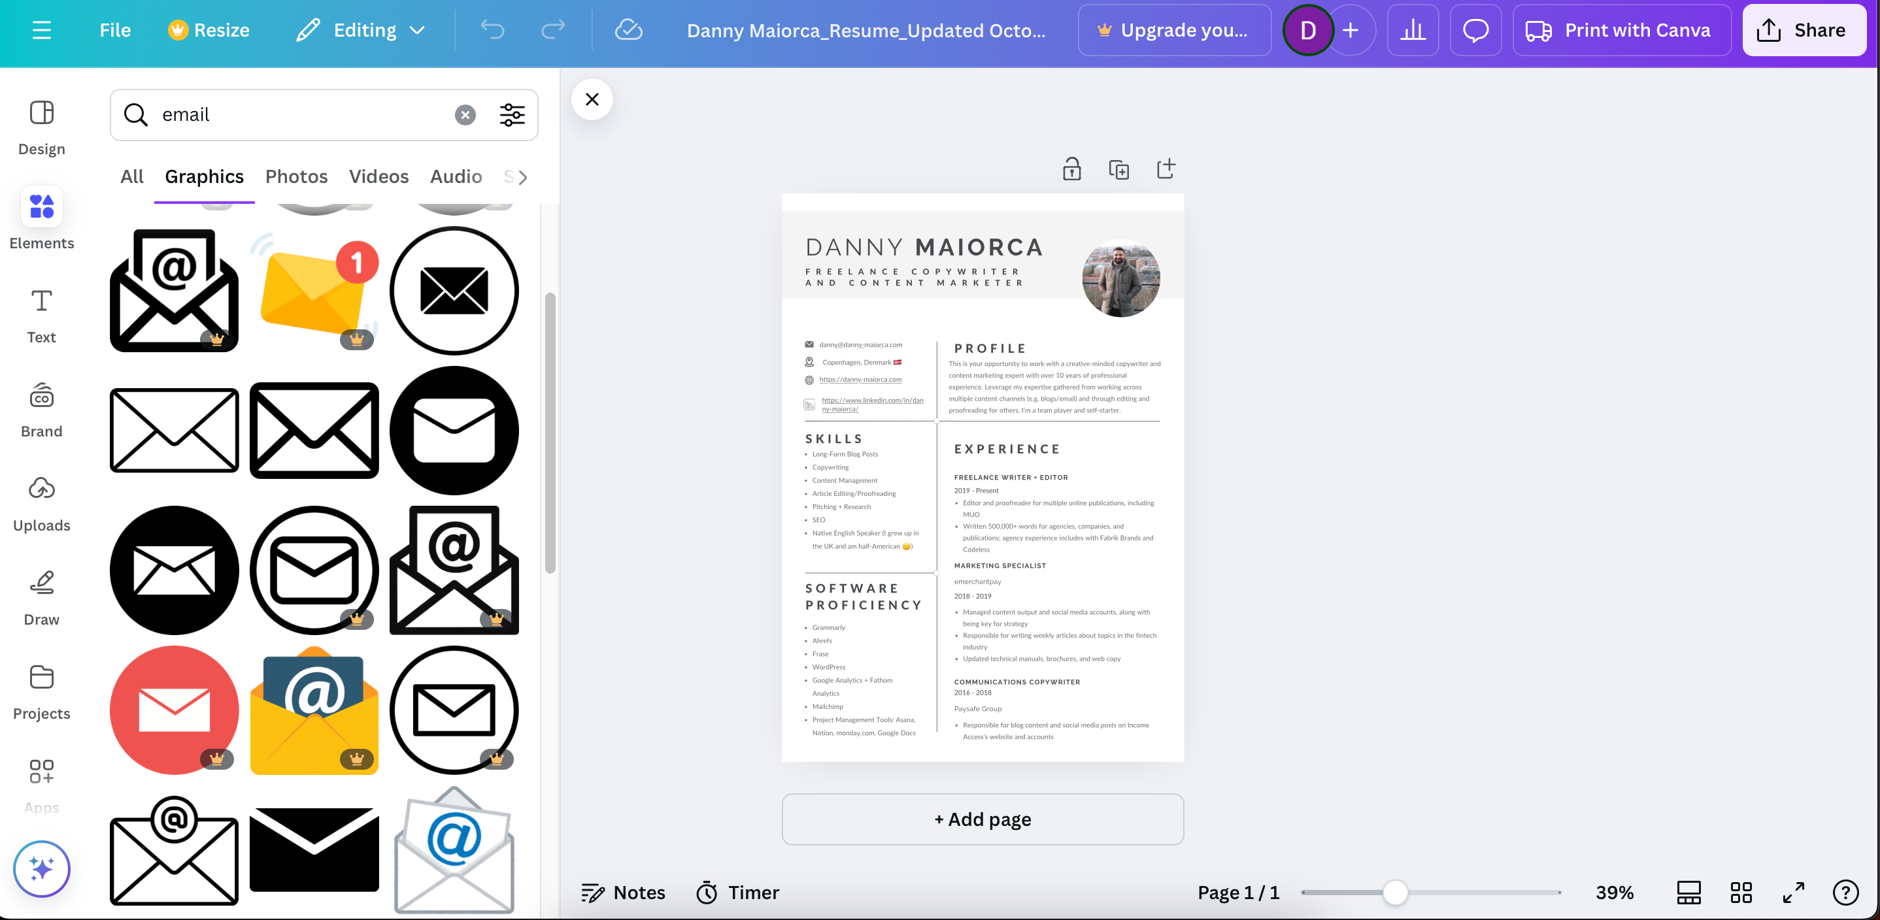Open the Canva AI assistant sparkle button

pyautogui.click(x=42, y=869)
